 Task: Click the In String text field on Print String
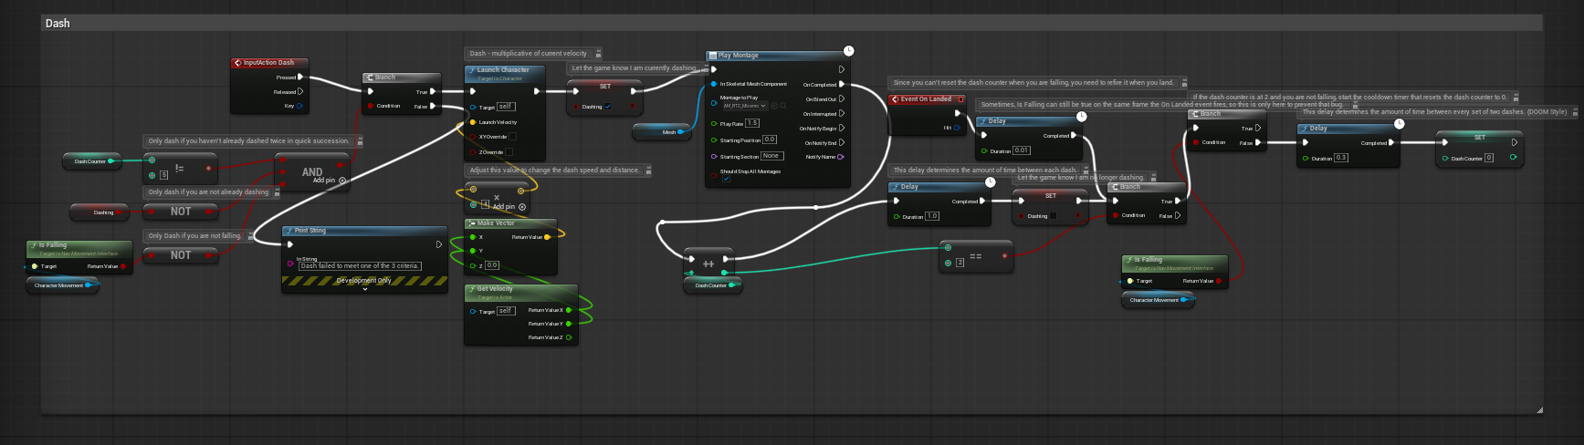tap(360, 266)
